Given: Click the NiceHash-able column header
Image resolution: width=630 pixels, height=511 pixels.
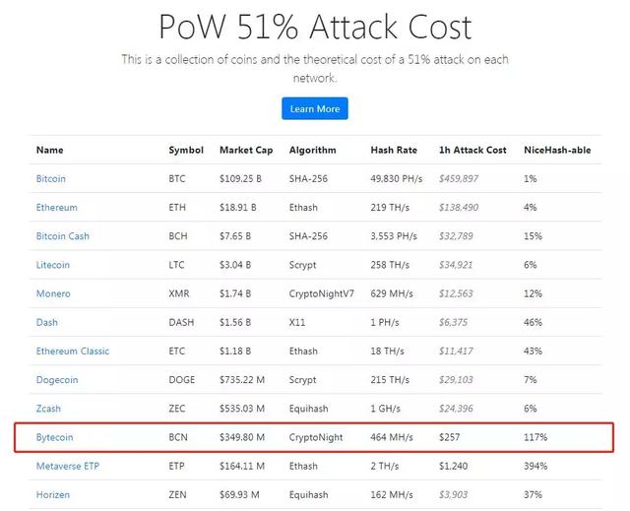Looking at the screenshot, I should pyautogui.click(x=558, y=151).
